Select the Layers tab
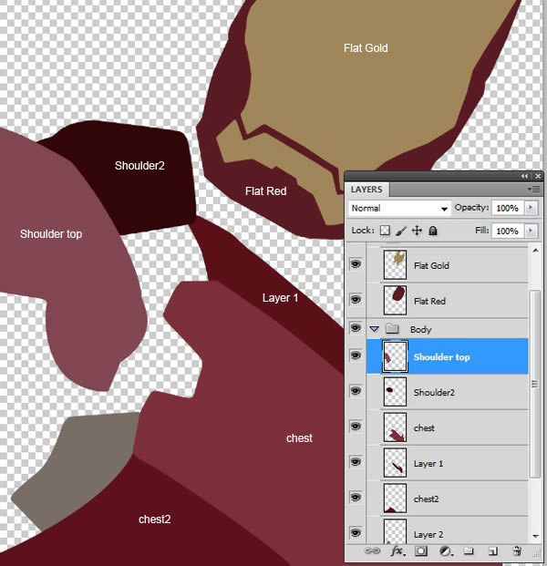 366,190
